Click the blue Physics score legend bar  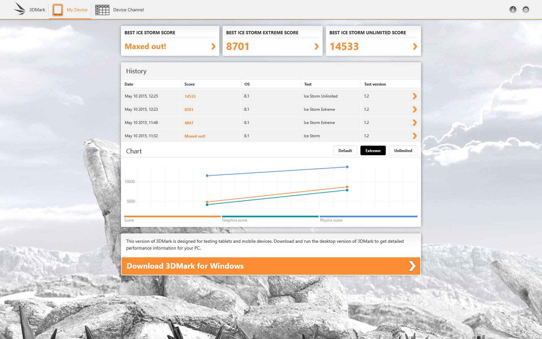coord(368,216)
